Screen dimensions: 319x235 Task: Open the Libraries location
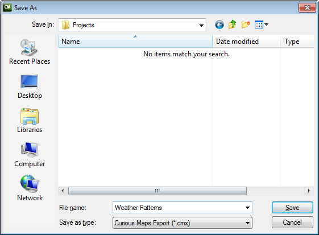tap(30, 121)
